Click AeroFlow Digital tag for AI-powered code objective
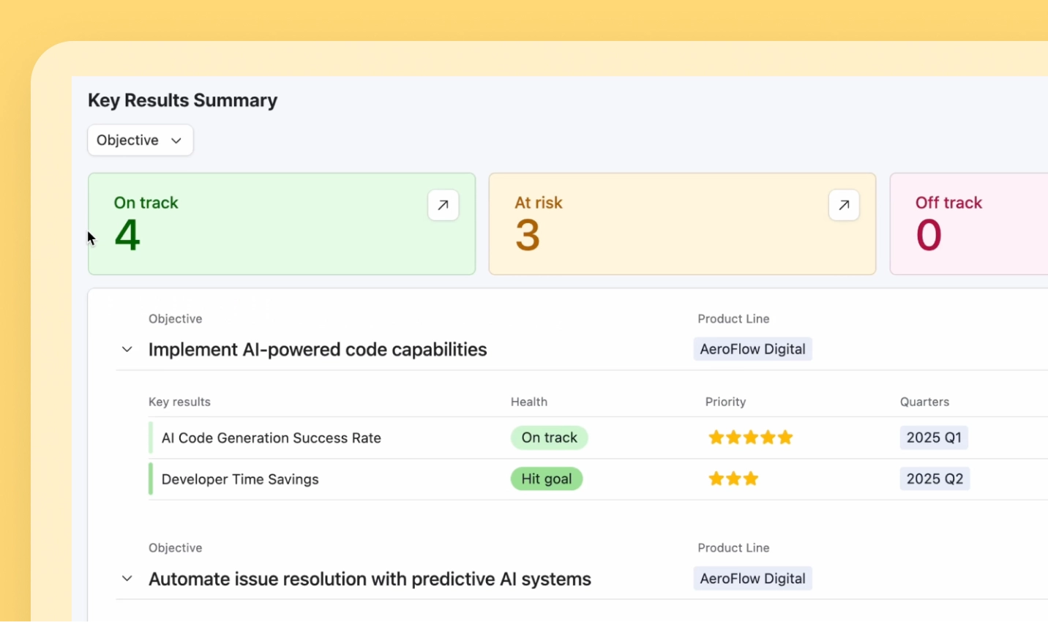The image size is (1048, 622). coord(752,349)
